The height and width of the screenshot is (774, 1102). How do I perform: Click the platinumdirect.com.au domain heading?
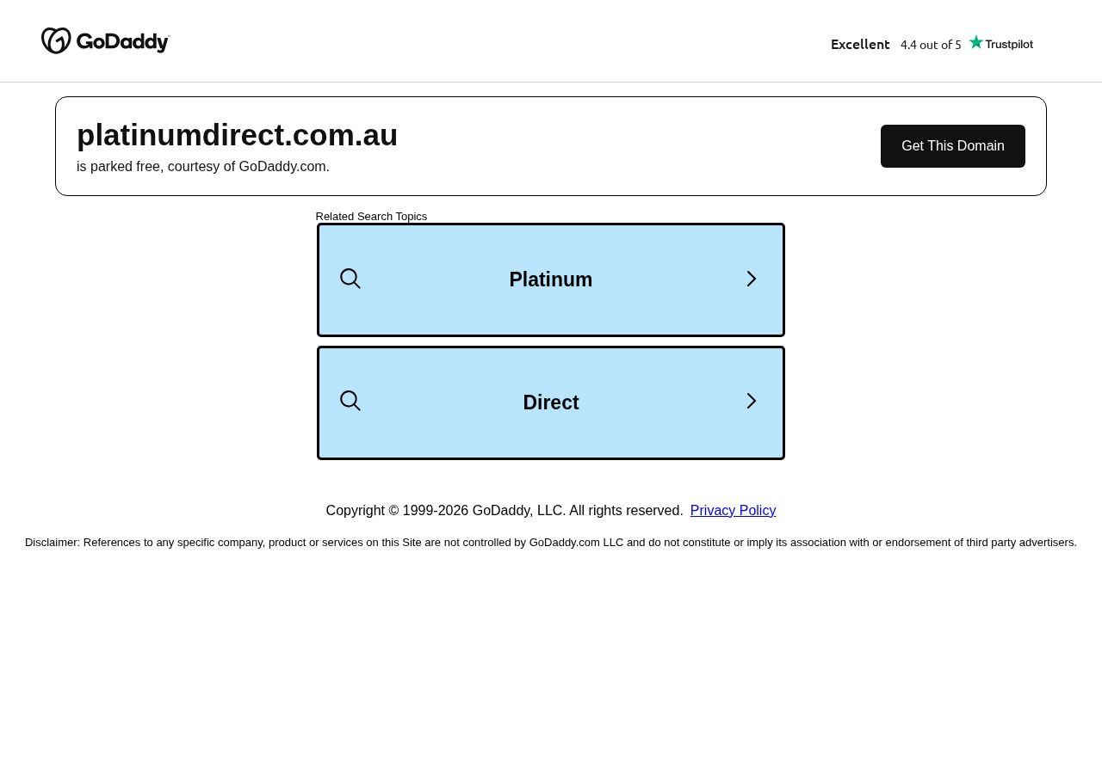coord(237,135)
